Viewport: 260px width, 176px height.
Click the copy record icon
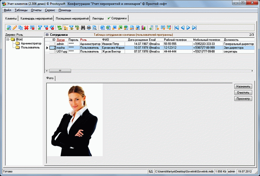click(x=20, y=28)
